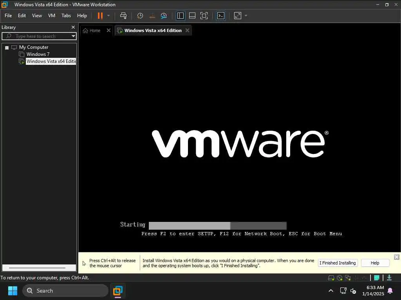
Task: Open the Help menu
Action: click(x=82, y=16)
